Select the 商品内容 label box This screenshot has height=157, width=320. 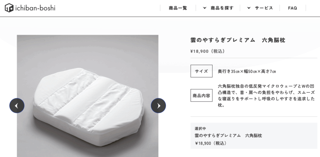(202, 96)
